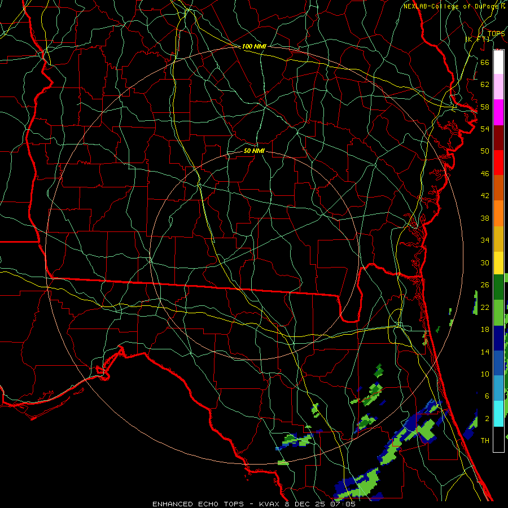This screenshot has width=508, height=508.
Task: Click the white swatch in the tops legend
Action: tap(498, 62)
